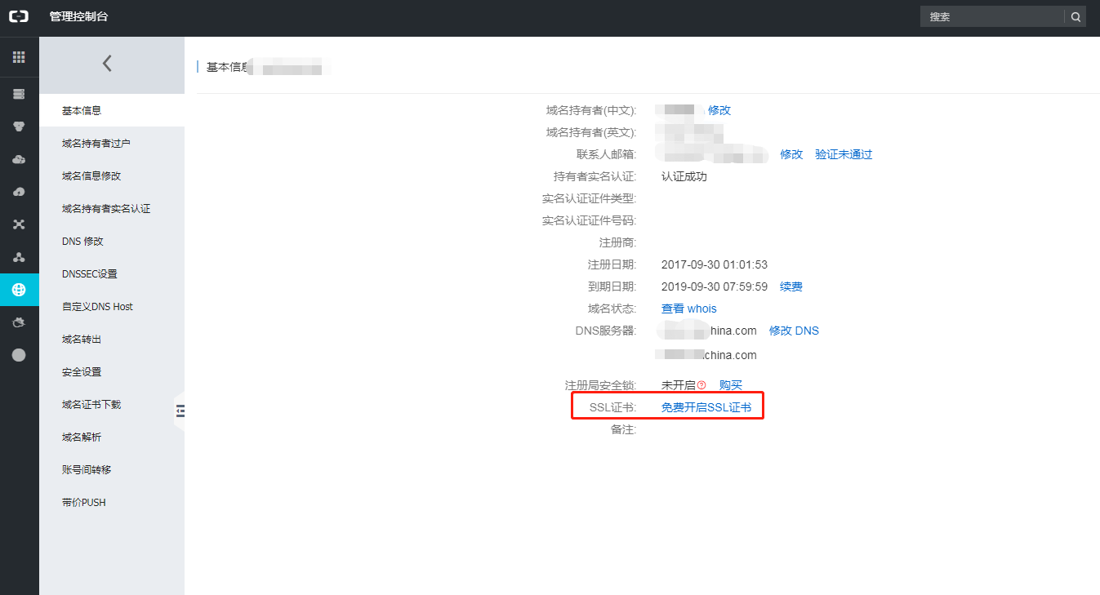
Task: Click the SSL证书 label
Action: coord(612,407)
